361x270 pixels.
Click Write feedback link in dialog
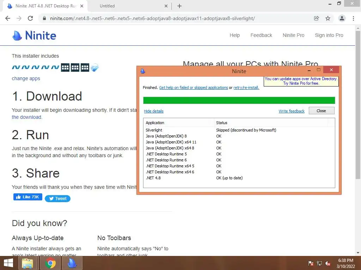tap(292, 111)
